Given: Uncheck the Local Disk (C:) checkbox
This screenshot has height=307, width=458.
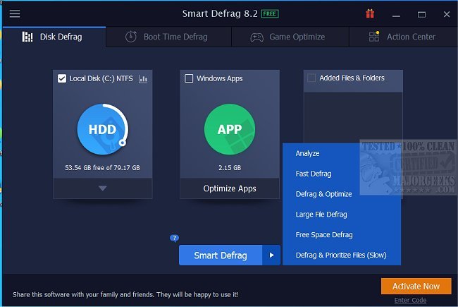Looking at the screenshot, I should tap(62, 78).
